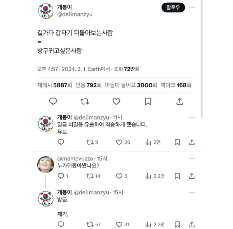Click the page scrollbar on the right edge
Viewport: 233px width, 229px height.
(202, 59)
